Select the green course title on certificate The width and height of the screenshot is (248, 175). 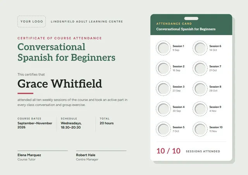(66, 52)
